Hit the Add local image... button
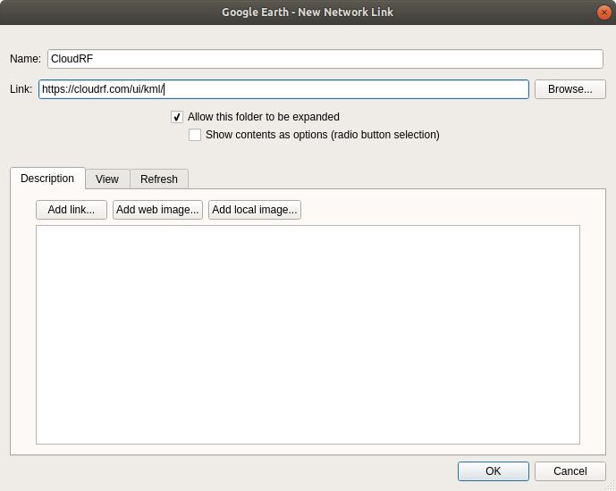This screenshot has width=616, height=491. point(255,210)
